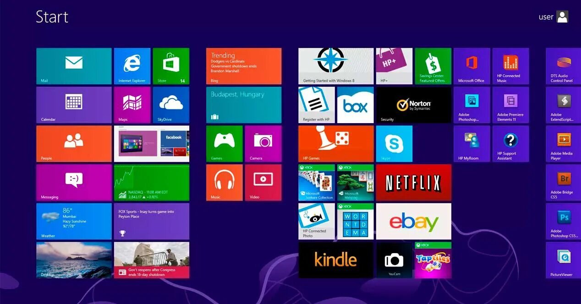Open the Store tile
Screen dimensions: 581x304
click(171, 66)
